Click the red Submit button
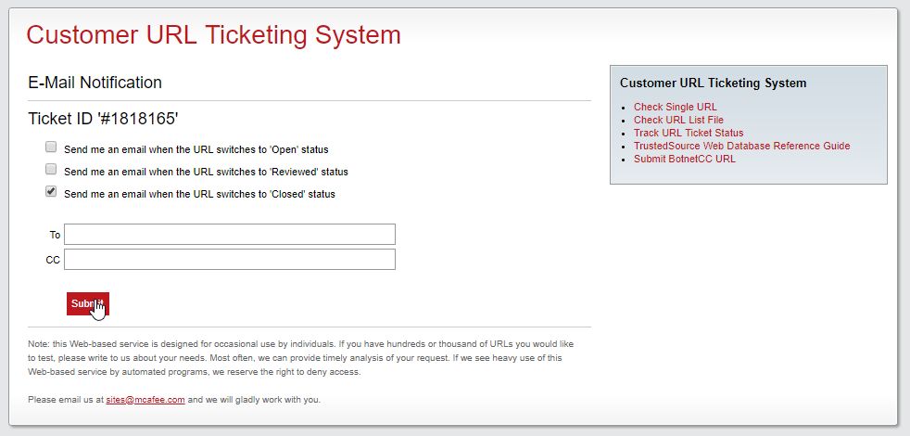The width and height of the screenshot is (910, 436). 88,303
